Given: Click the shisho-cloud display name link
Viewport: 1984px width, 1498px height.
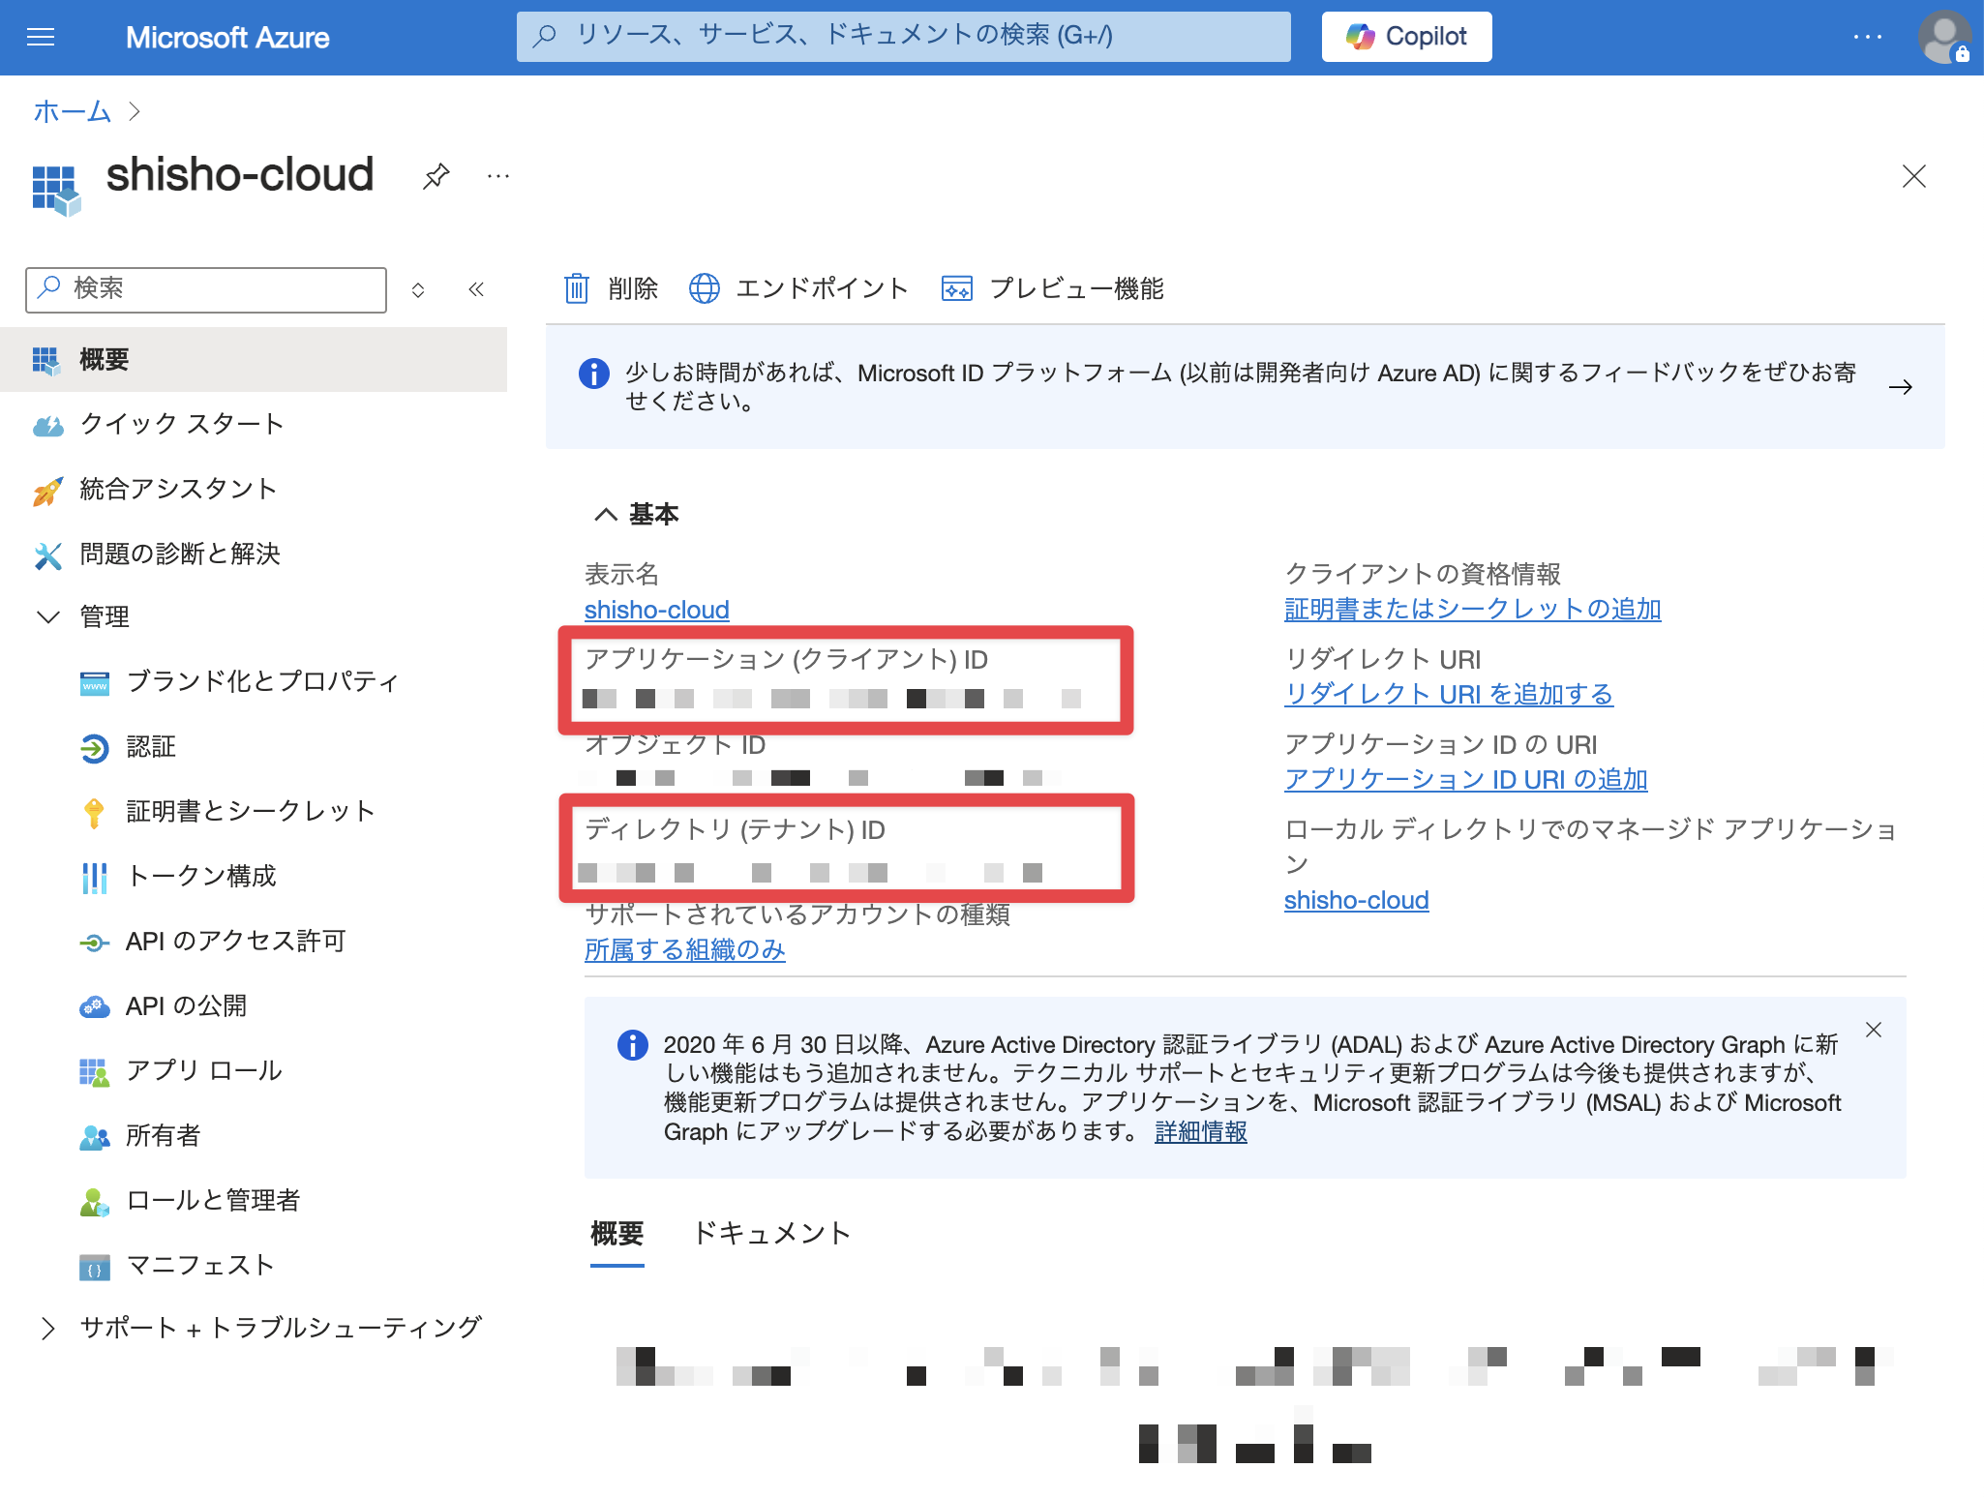Looking at the screenshot, I should [x=656, y=610].
